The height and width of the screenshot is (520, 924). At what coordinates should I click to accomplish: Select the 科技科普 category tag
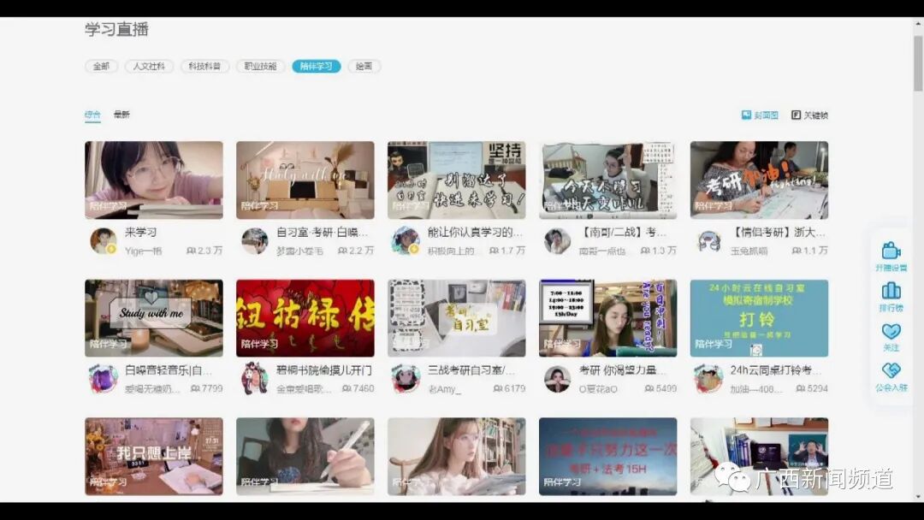[x=204, y=67]
